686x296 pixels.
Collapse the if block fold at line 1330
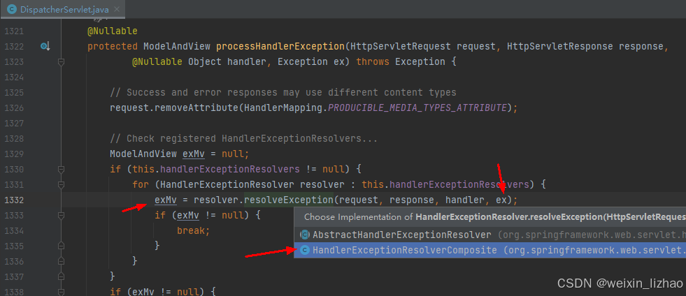62,169
